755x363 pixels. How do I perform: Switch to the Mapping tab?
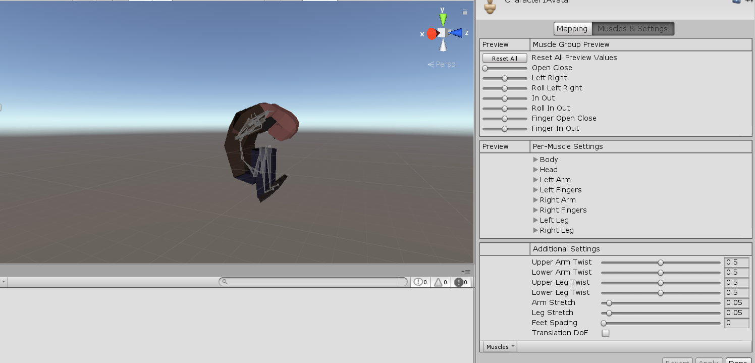coord(572,28)
